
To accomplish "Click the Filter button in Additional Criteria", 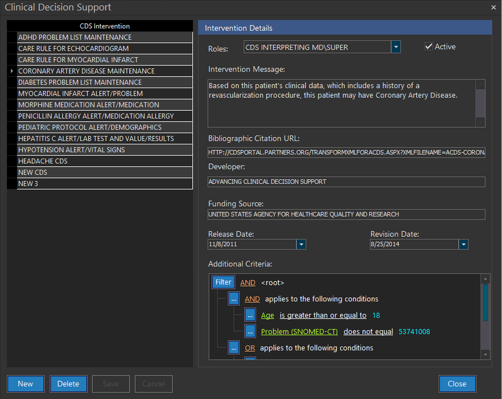I will (223, 282).
